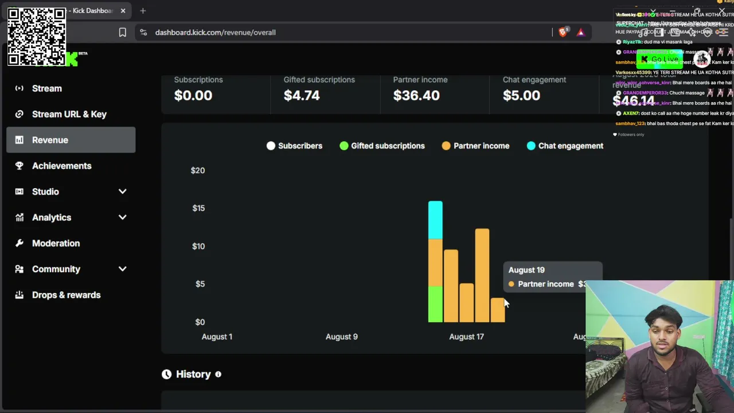
Task: Click the Gifted subscriptions $4.74 value
Action: pyautogui.click(x=302, y=95)
